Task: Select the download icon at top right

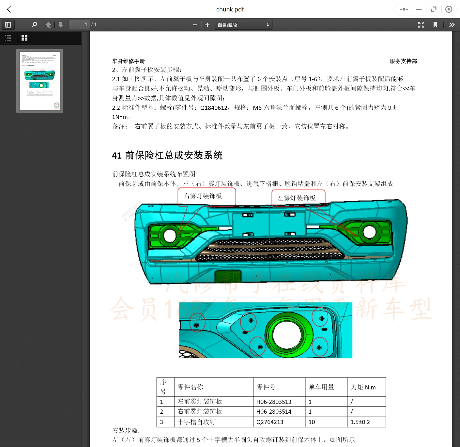Action: tap(449, 9)
